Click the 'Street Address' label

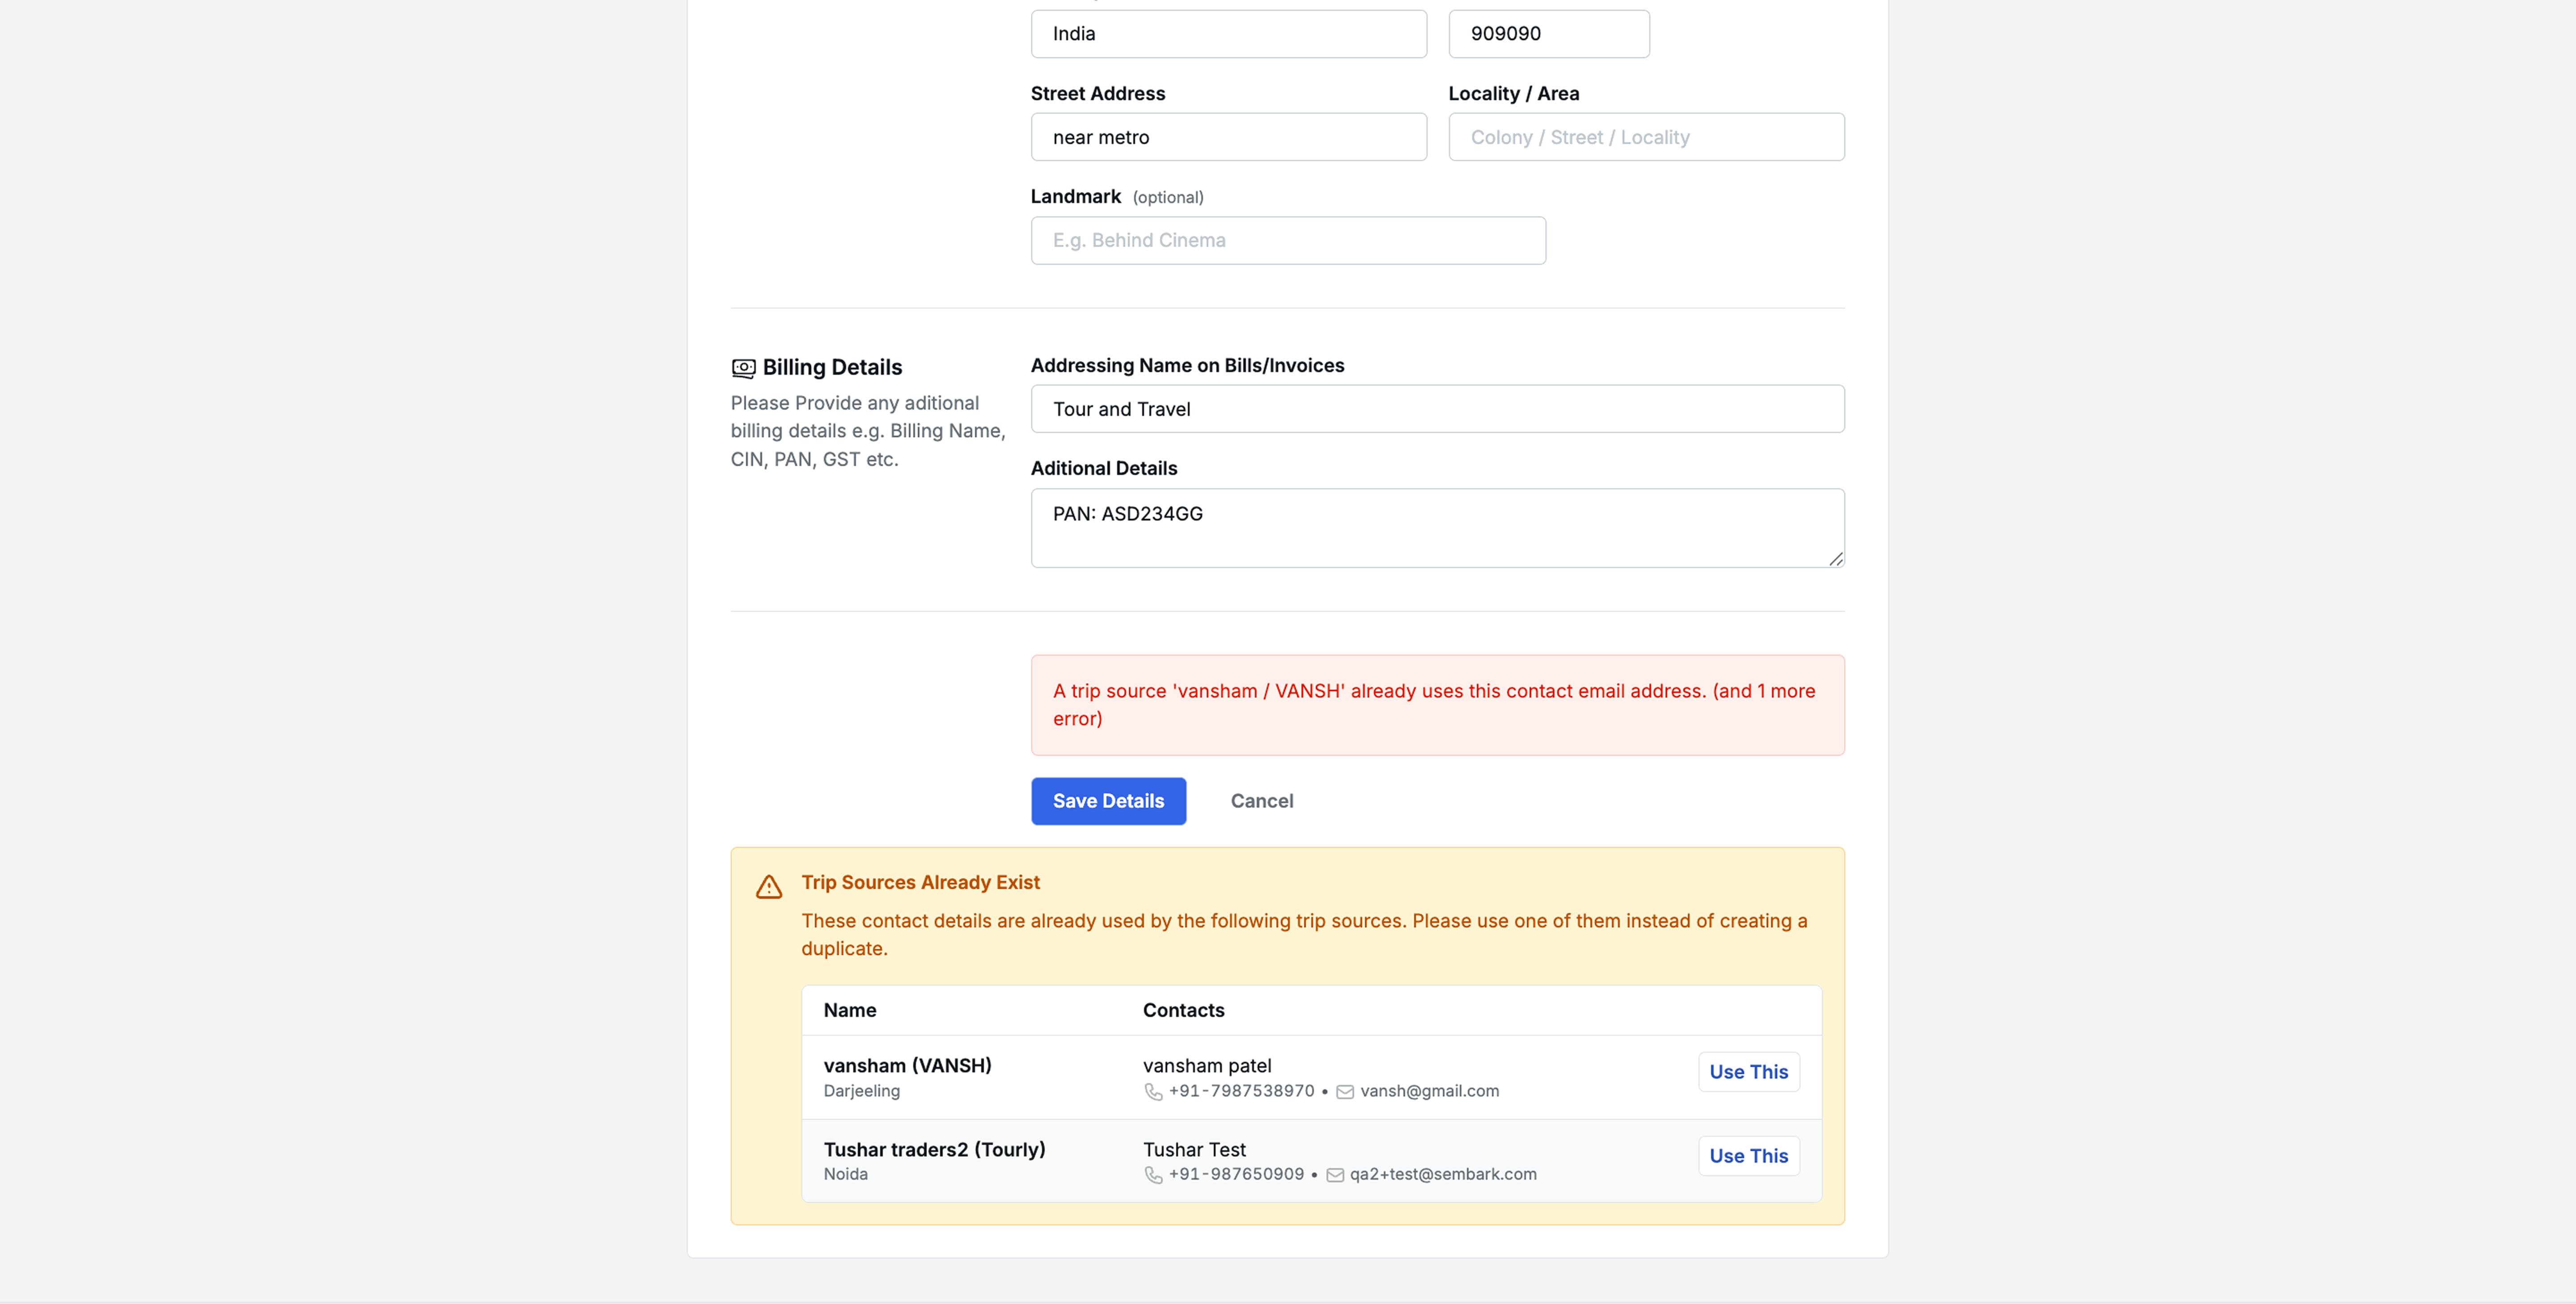coord(1097,93)
